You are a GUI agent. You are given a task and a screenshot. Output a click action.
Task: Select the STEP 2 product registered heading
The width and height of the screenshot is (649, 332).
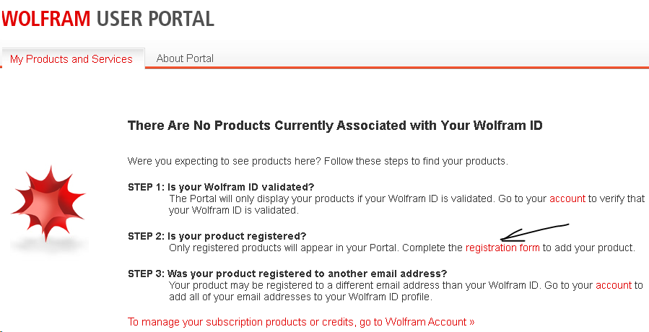[x=217, y=236]
